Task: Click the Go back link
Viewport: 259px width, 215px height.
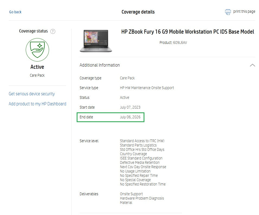Action: tap(15, 12)
